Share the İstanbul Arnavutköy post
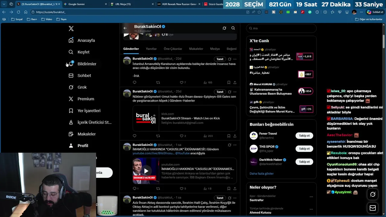The height and width of the screenshot is (217, 386). 235,82
